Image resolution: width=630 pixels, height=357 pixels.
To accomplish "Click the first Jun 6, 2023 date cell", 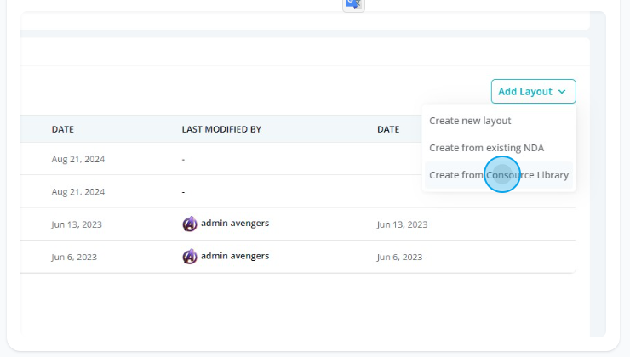I will click(x=74, y=257).
